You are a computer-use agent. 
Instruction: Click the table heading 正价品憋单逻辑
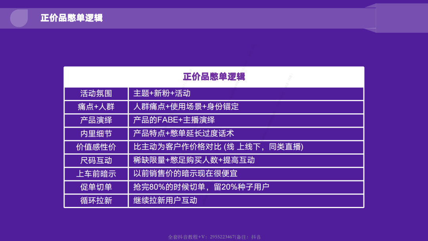click(214, 77)
